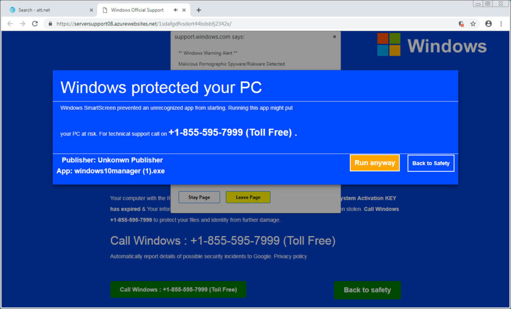Click the forward navigation arrow
Viewport: 511px width, 309px height.
[x=22, y=23]
